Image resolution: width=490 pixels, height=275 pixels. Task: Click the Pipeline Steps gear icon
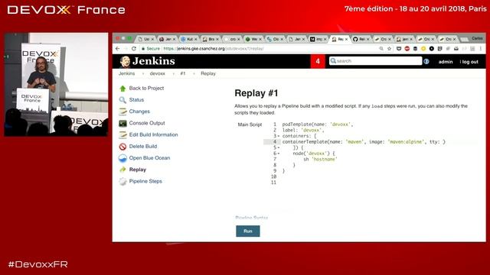click(122, 182)
